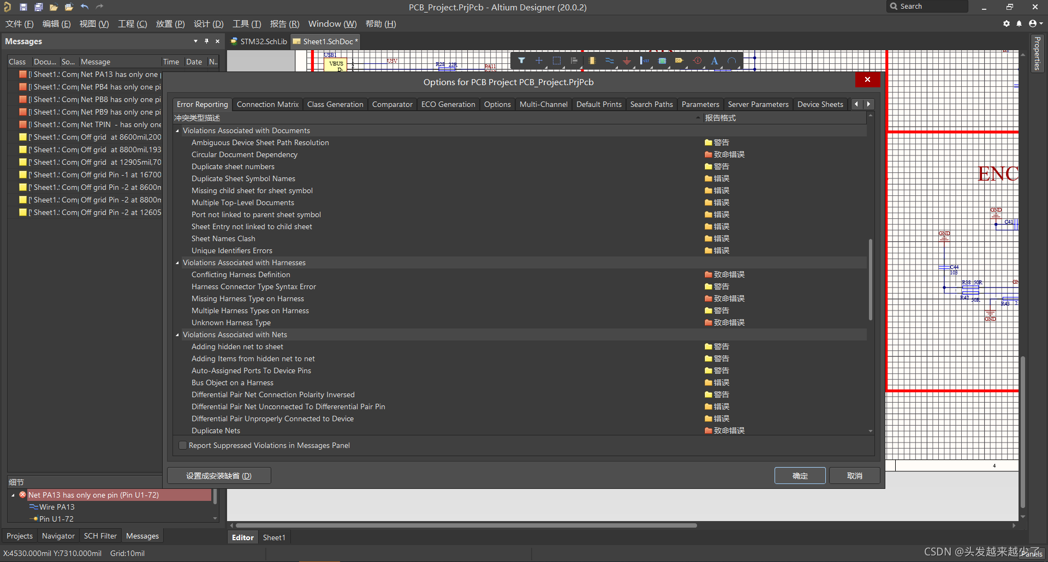Click 确定 to confirm project options
This screenshot has height=562, width=1048.
(x=800, y=476)
